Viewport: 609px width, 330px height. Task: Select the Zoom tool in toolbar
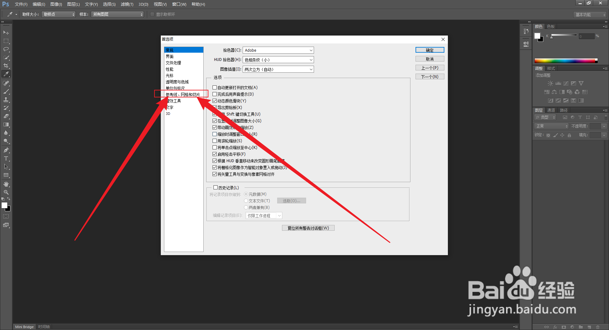(6, 192)
